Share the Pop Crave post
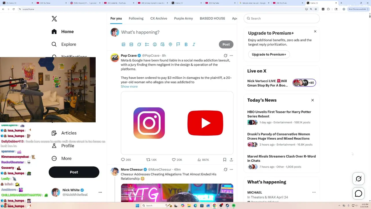The width and height of the screenshot is (371, 209). [231, 160]
